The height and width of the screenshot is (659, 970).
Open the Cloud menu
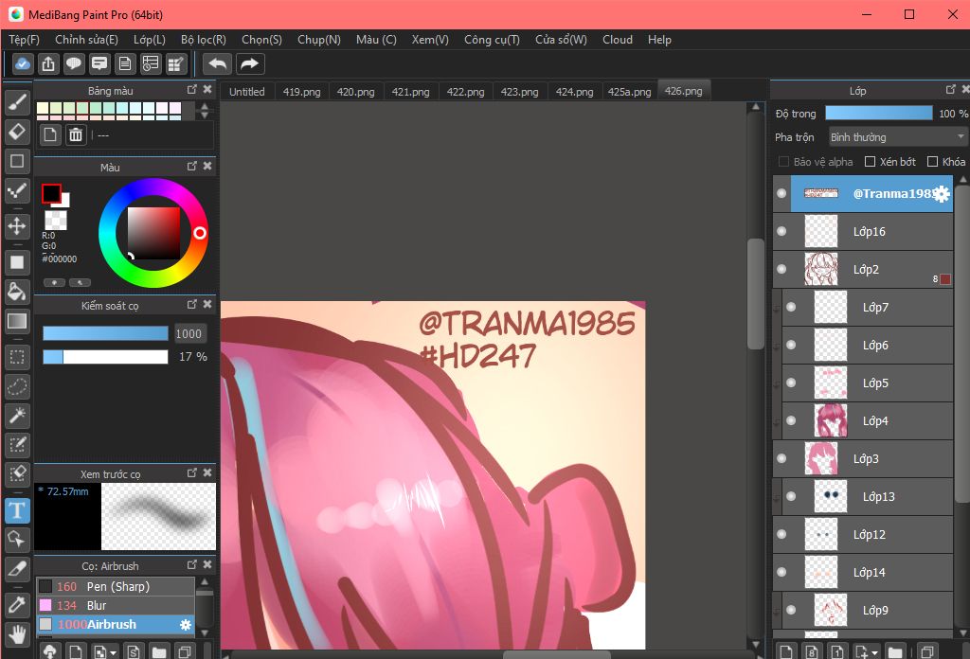pyautogui.click(x=618, y=40)
